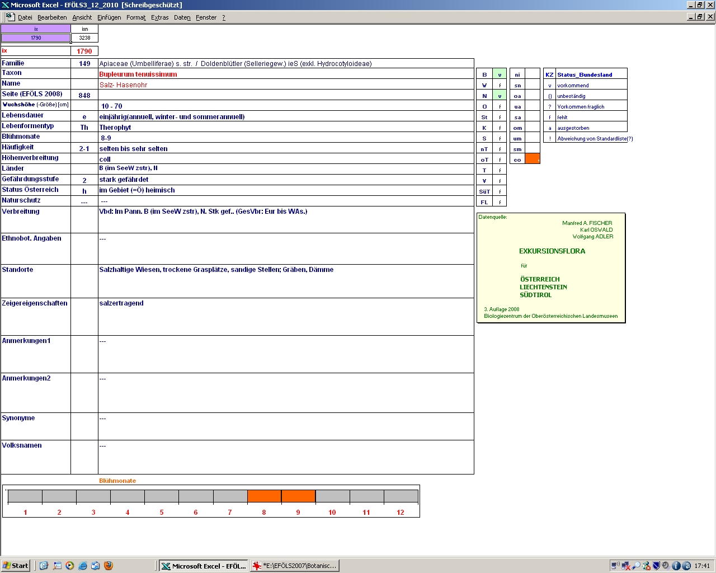
Task: Open the Daten menu
Action: click(x=182, y=17)
